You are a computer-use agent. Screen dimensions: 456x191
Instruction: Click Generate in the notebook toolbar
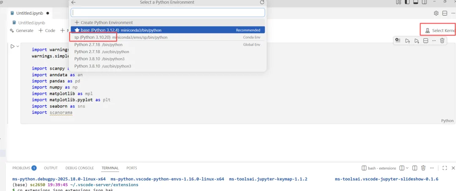point(22,30)
